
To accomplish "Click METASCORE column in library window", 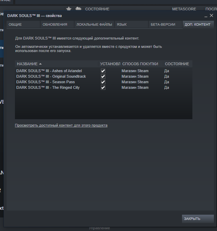I will (x=184, y=9).
